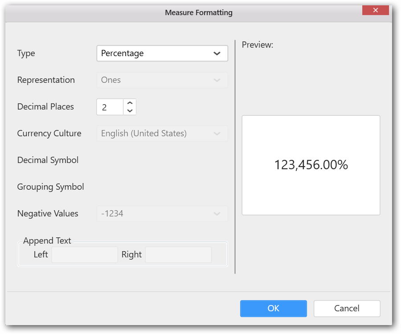Click the 123,456.00% preview value

[x=311, y=165]
